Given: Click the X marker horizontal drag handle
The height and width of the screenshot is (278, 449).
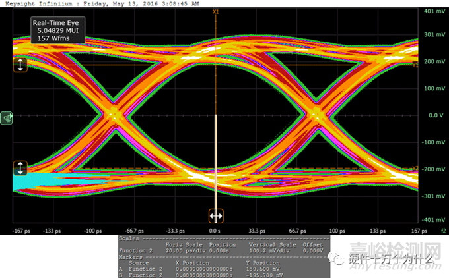Looking at the screenshot, I should pyautogui.click(x=216, y=215).
